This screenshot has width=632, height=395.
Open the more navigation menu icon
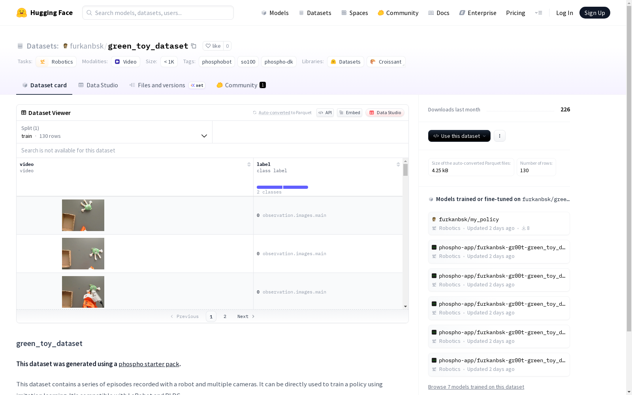pyautogui.click(x=538, y=13)
